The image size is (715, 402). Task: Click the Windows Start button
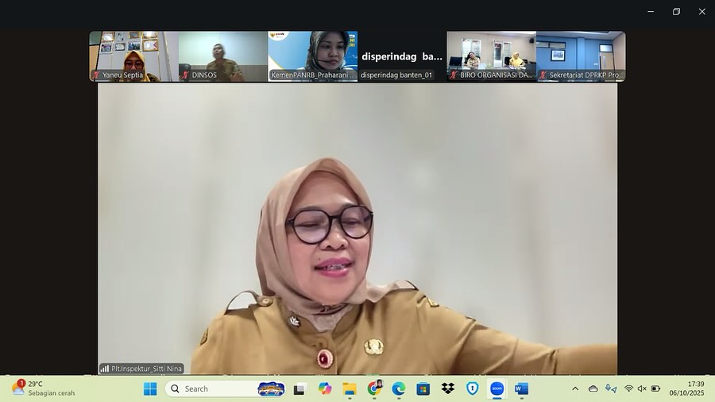click(x=150, y=388)
